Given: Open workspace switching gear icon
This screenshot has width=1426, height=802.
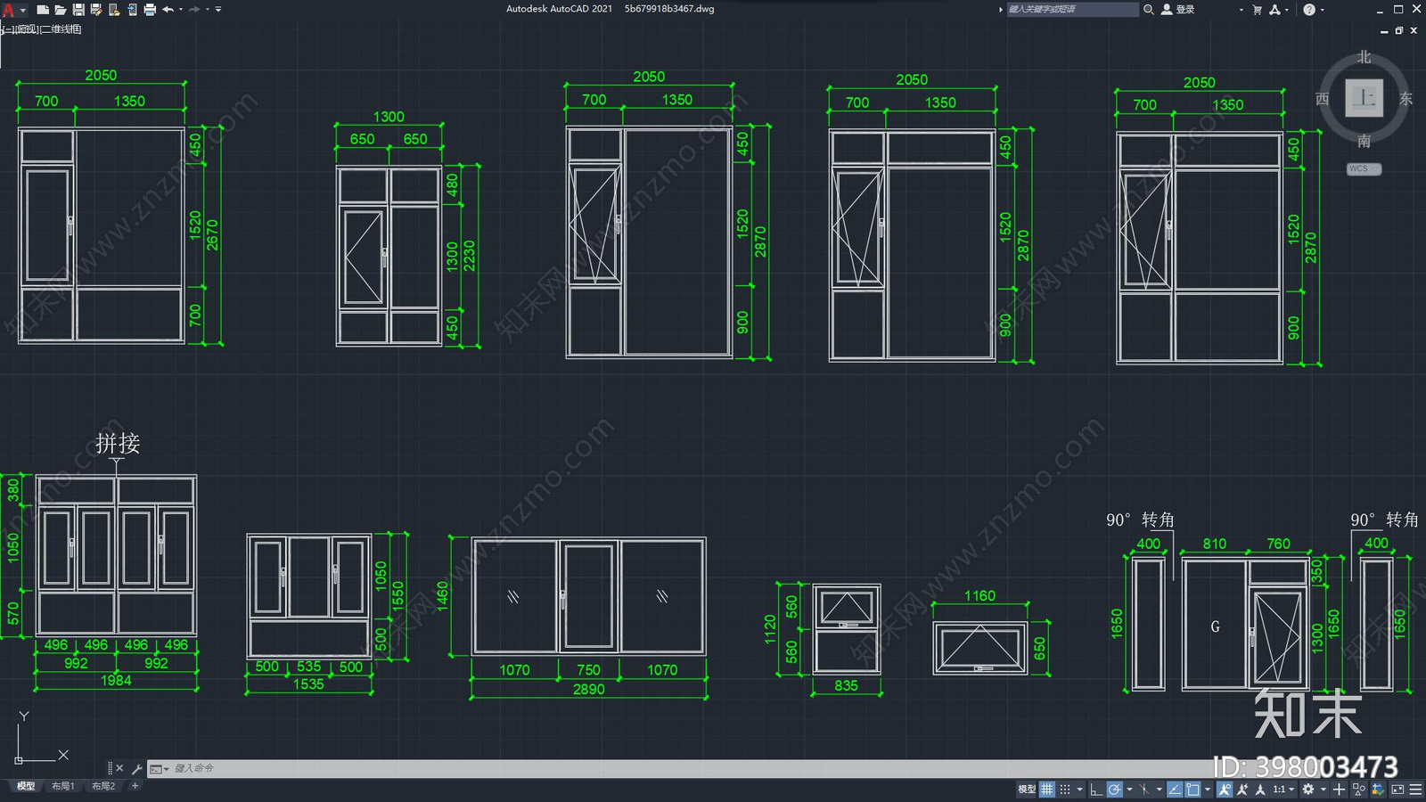Looking at the screenshot, I should [x=1308, y=790].
